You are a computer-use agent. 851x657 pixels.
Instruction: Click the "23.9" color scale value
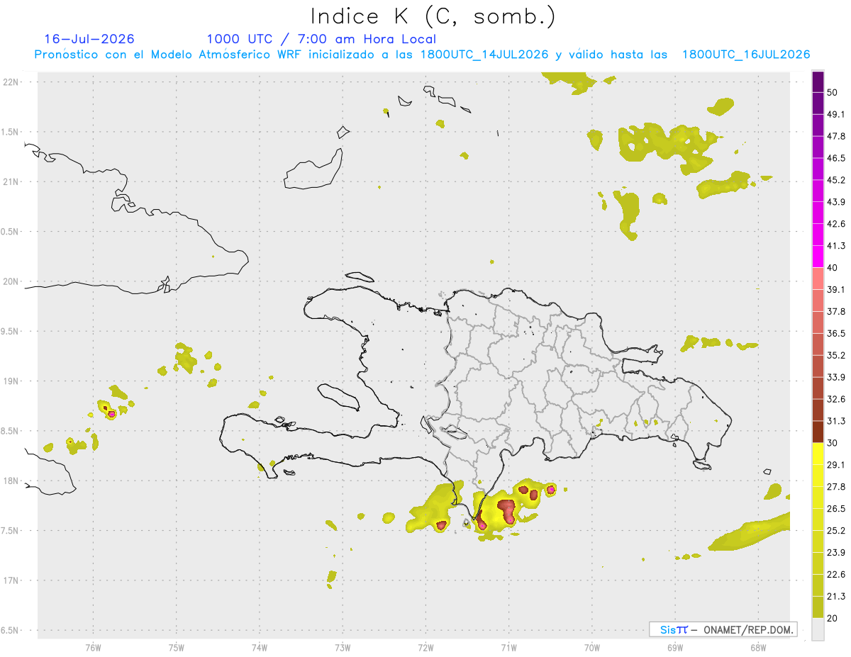836,553
